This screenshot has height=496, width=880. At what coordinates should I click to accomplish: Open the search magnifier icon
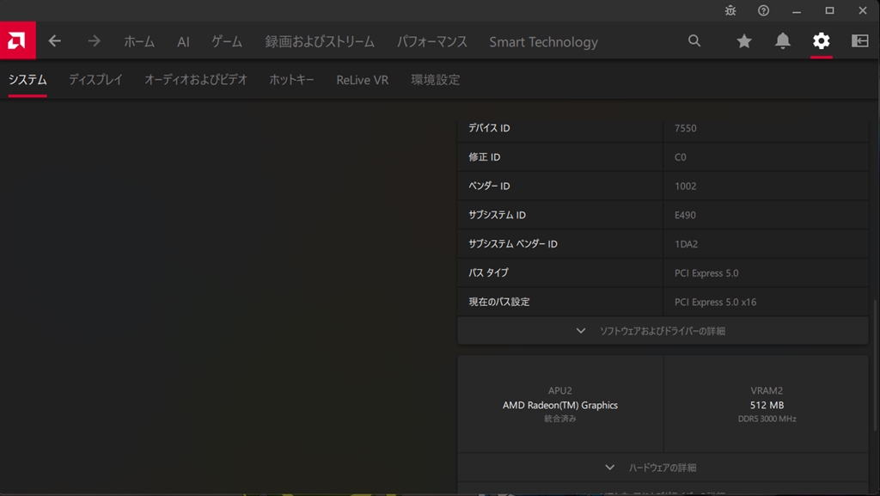pos(694,40)
